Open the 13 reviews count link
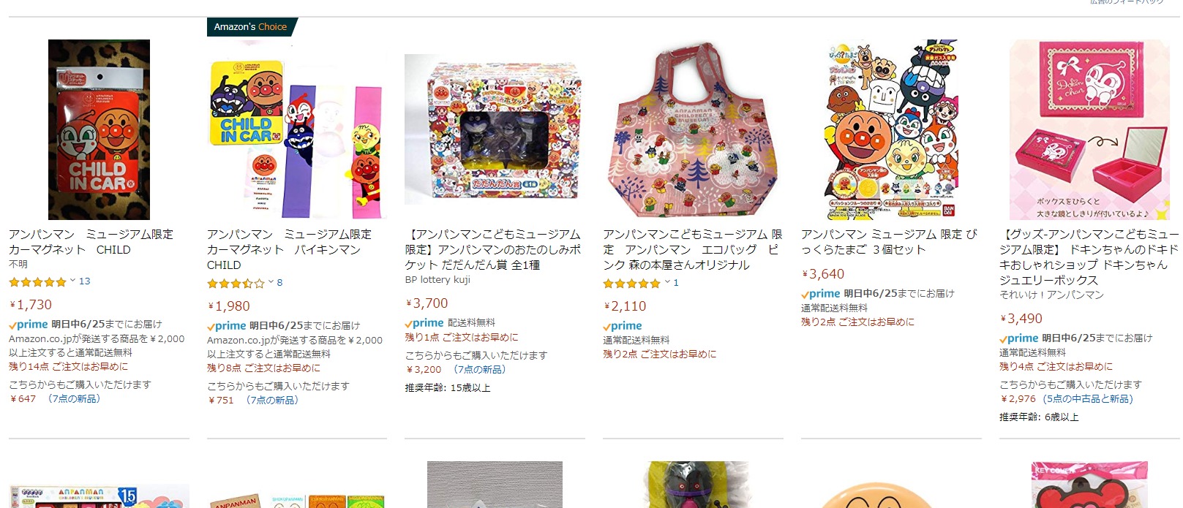1183x508 pixels. click(x=84, y=281)
